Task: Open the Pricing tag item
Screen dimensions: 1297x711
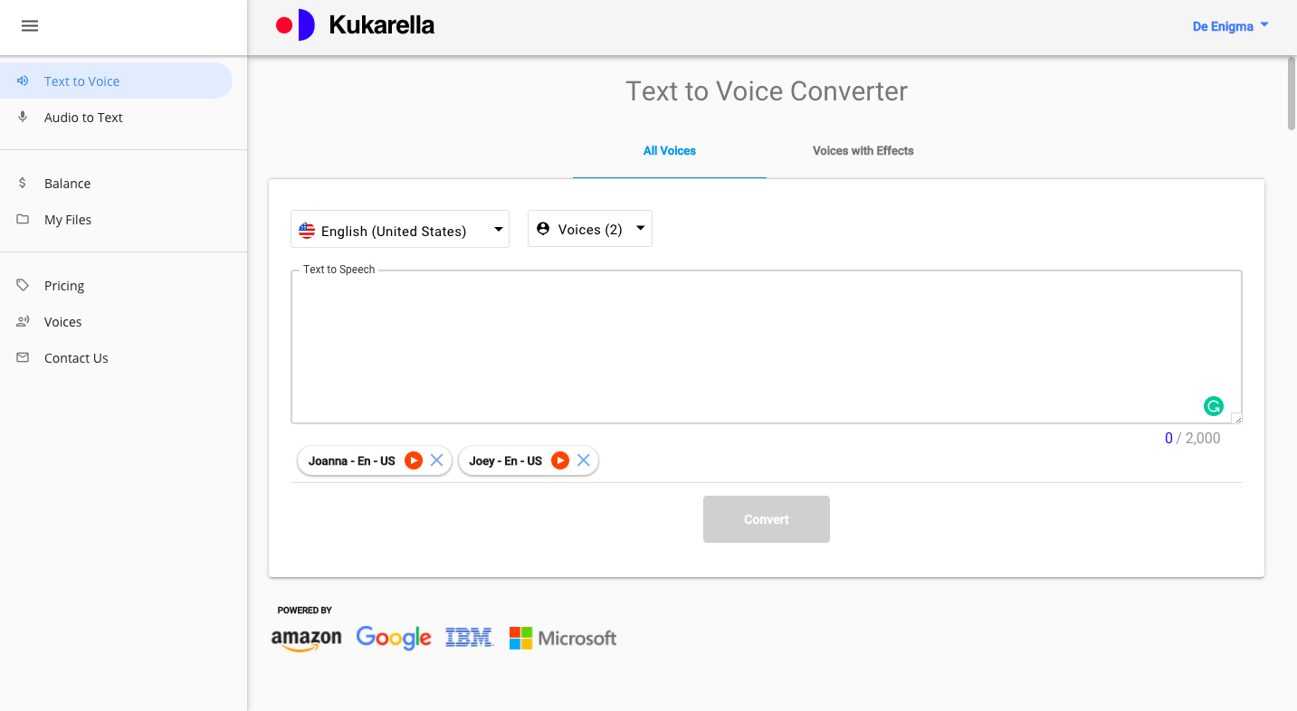Action: coord(63,286)
